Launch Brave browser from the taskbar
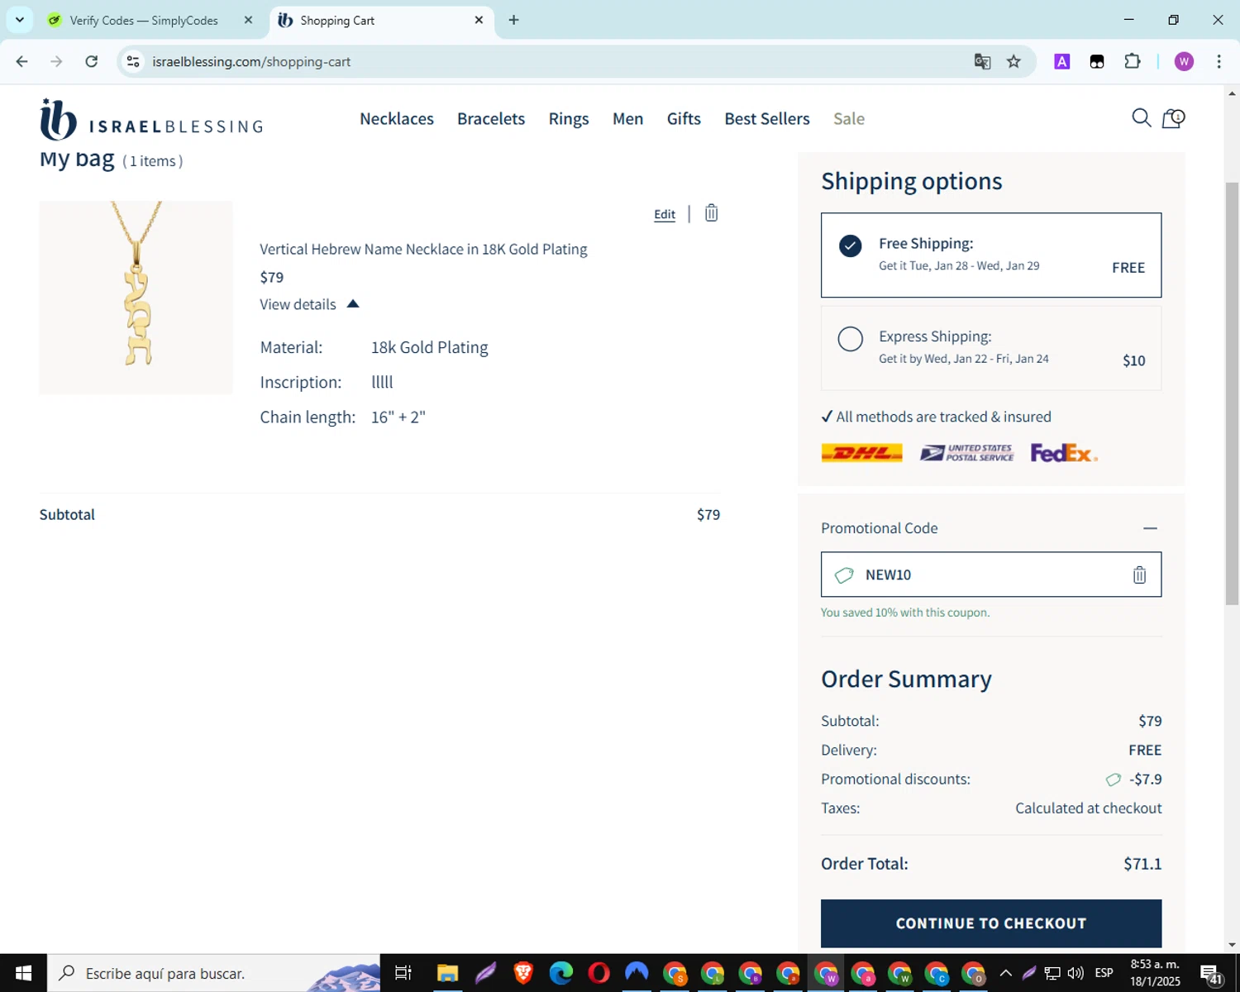 coord(523,973)
